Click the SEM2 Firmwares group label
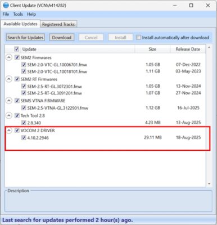 [x=36, y=57]
